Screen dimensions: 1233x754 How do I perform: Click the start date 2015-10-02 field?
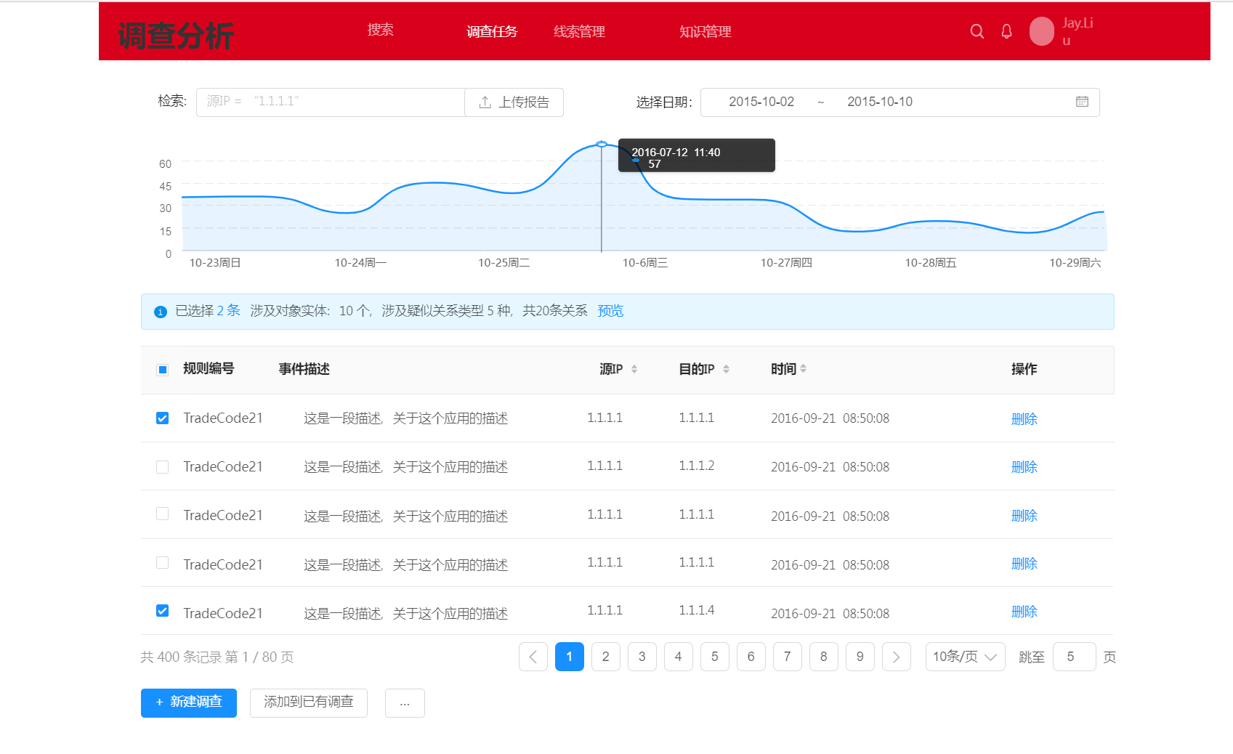pos(761,102)
